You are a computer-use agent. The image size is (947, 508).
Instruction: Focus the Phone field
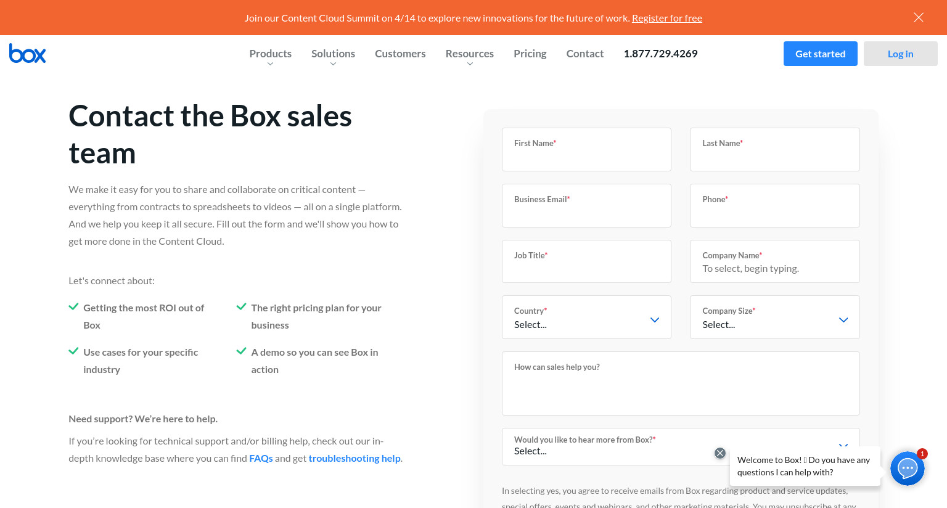775,205
